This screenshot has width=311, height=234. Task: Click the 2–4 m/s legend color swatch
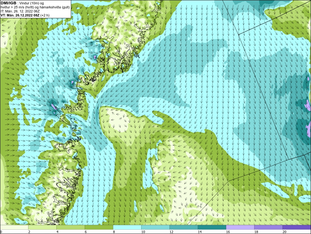42,227
